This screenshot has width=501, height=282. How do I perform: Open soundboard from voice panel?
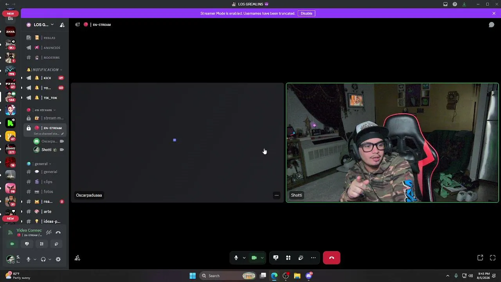coord(56,244)
